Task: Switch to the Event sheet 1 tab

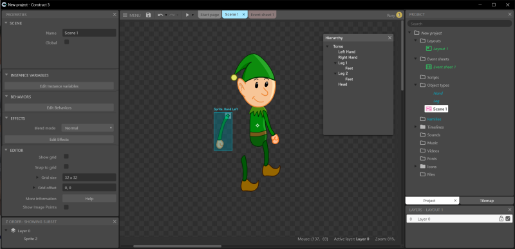Action: point(262,15)
